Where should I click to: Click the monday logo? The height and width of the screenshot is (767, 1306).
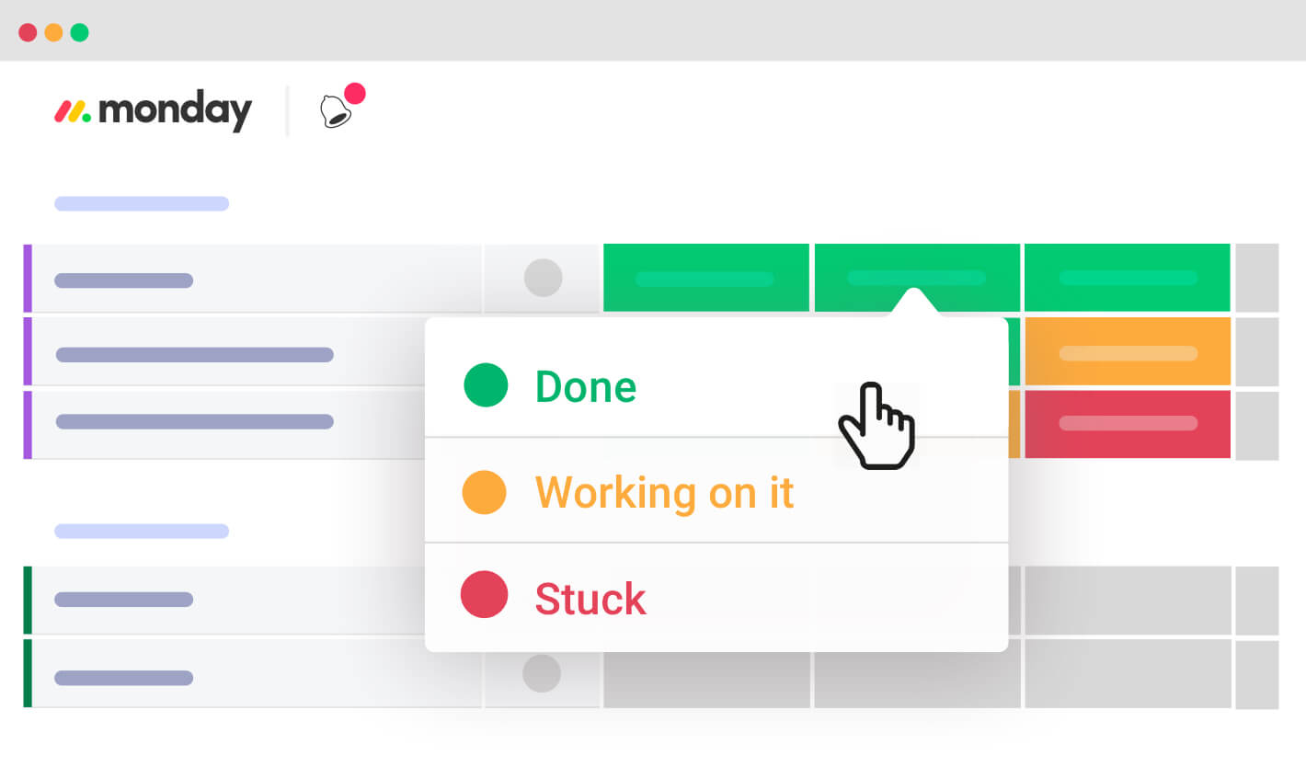(153, 111)
